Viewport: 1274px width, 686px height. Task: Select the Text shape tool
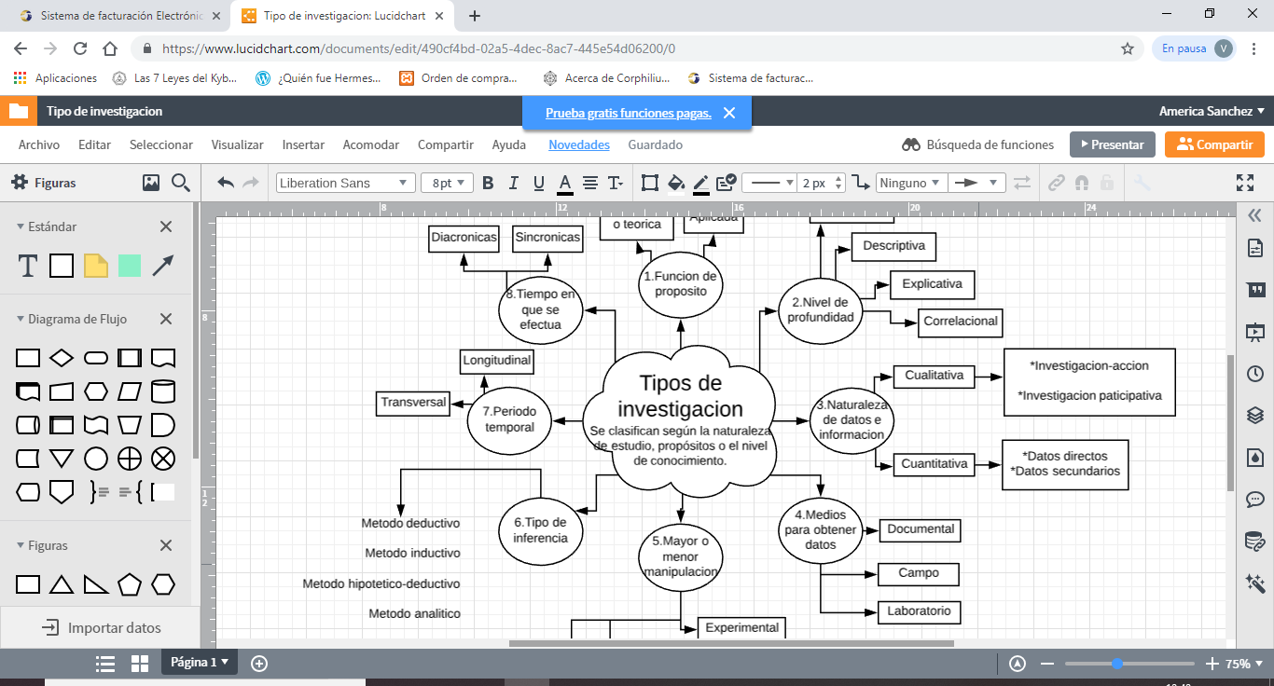[28, 266]
